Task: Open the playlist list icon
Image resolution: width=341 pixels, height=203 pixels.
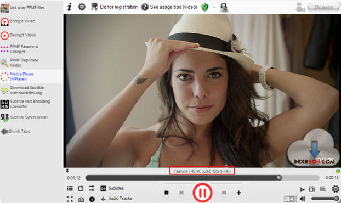Action: [x=70, y=188]
